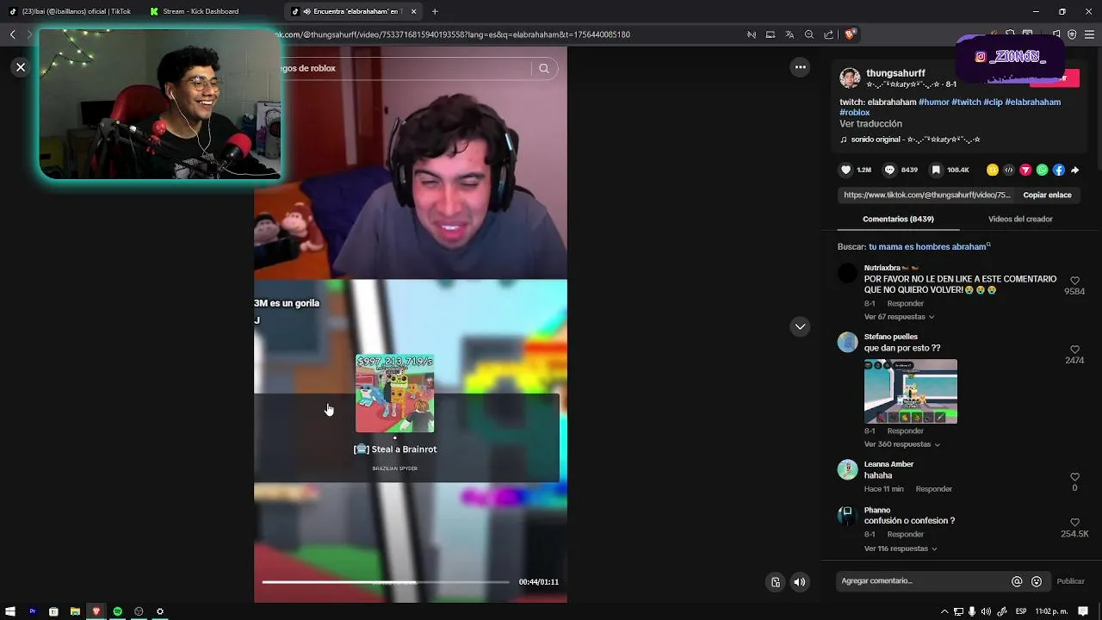This screenshot has height=620, width=1102.
Task: Click Copiar enlace button
Action: click(1047, 195)
